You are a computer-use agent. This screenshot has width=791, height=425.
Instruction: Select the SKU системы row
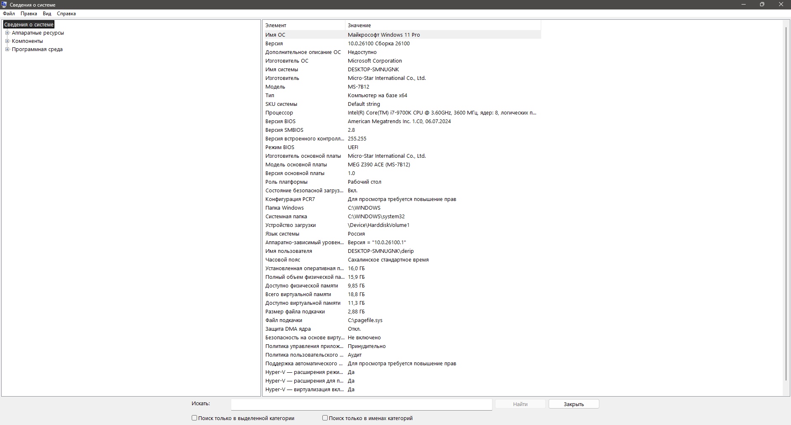coord(402,104)
